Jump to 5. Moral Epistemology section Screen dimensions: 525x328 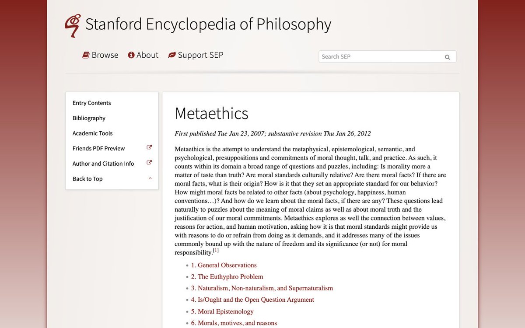[x=222, y=311]
